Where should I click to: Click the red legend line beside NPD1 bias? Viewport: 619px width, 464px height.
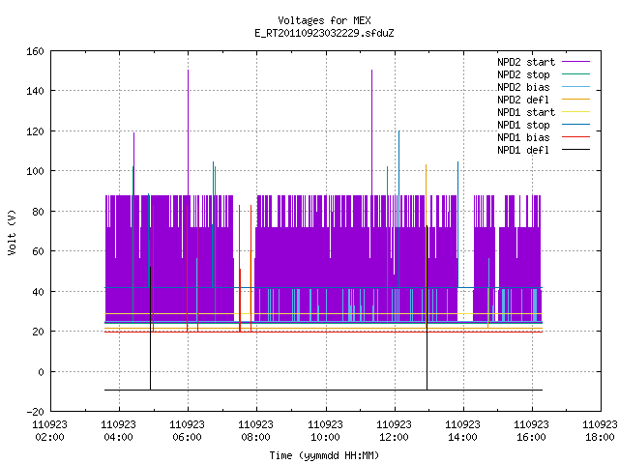click(575, 137)
